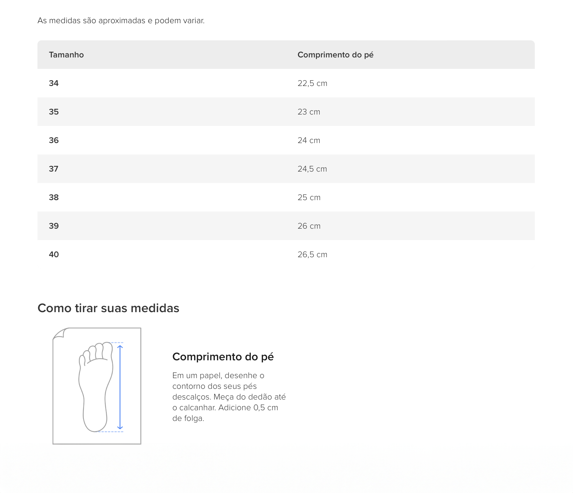Click the foot measurement illustration
Viewport: 573px width, 493px height.
click(97, 386)
